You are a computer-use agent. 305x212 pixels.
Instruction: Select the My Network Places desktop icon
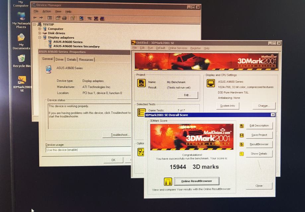pos(21,20)
